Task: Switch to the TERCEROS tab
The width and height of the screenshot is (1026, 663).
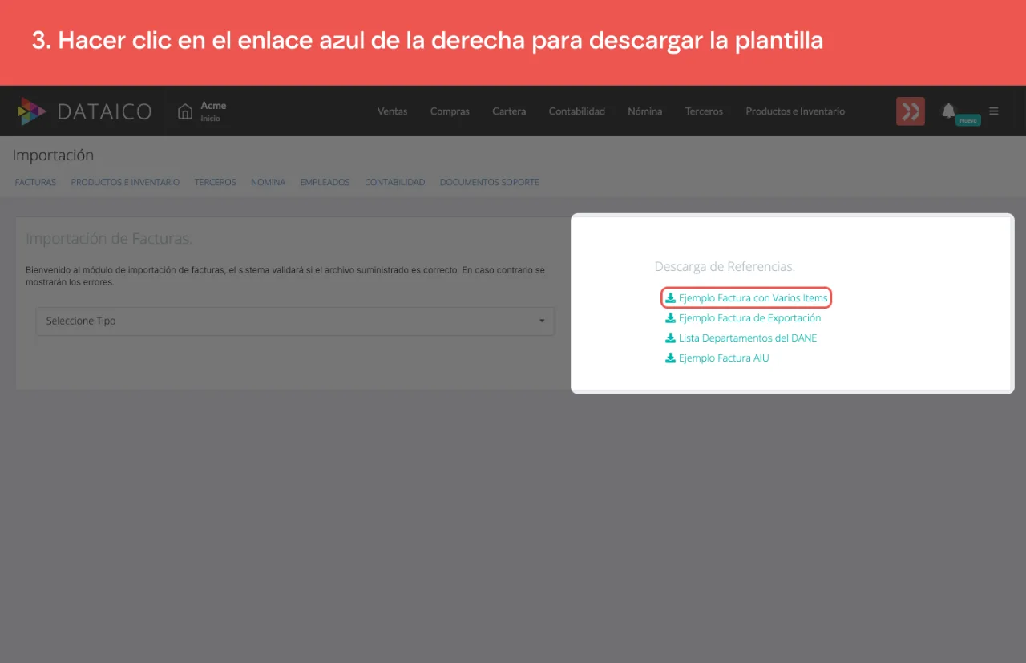Action: click(x=215, y=183)
